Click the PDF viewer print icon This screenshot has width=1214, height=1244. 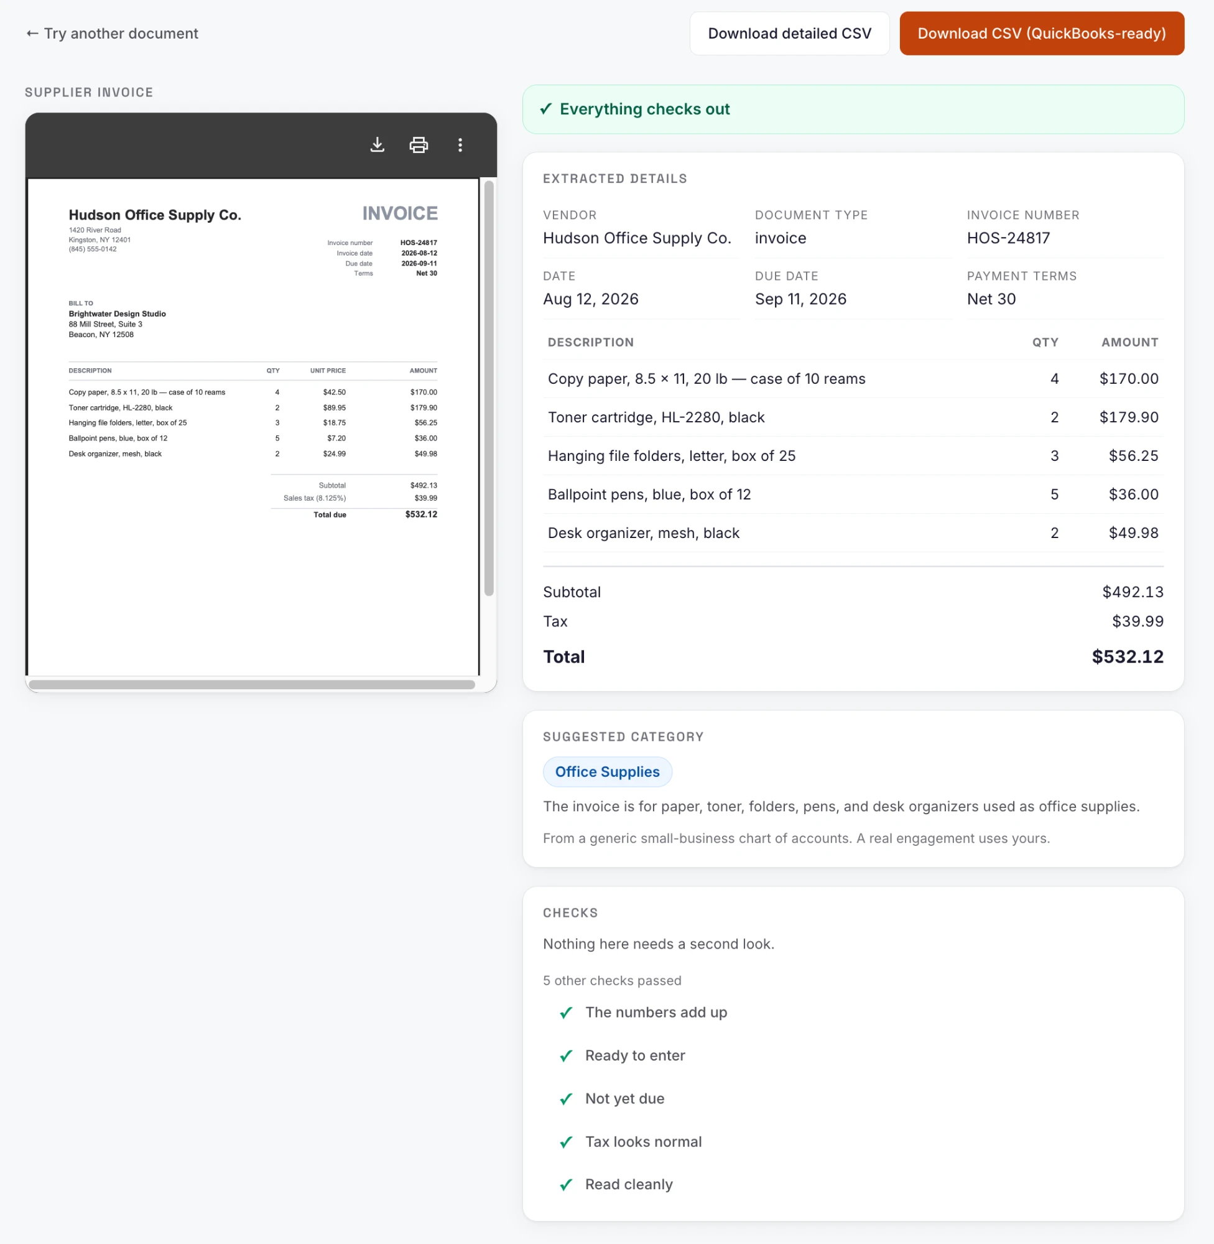419,145
